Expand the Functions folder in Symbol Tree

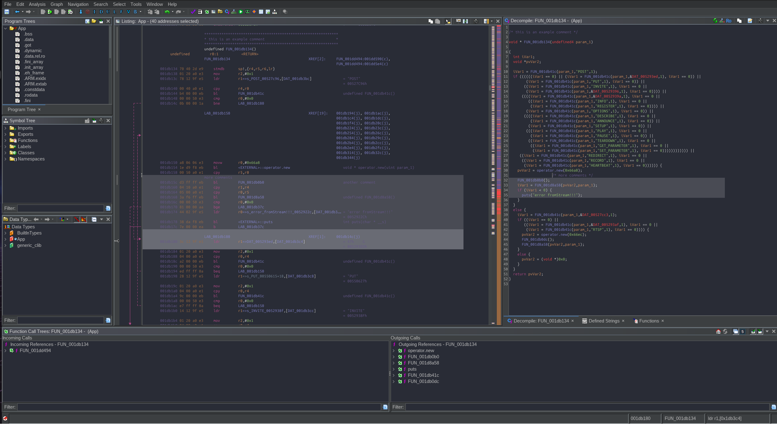5,140
